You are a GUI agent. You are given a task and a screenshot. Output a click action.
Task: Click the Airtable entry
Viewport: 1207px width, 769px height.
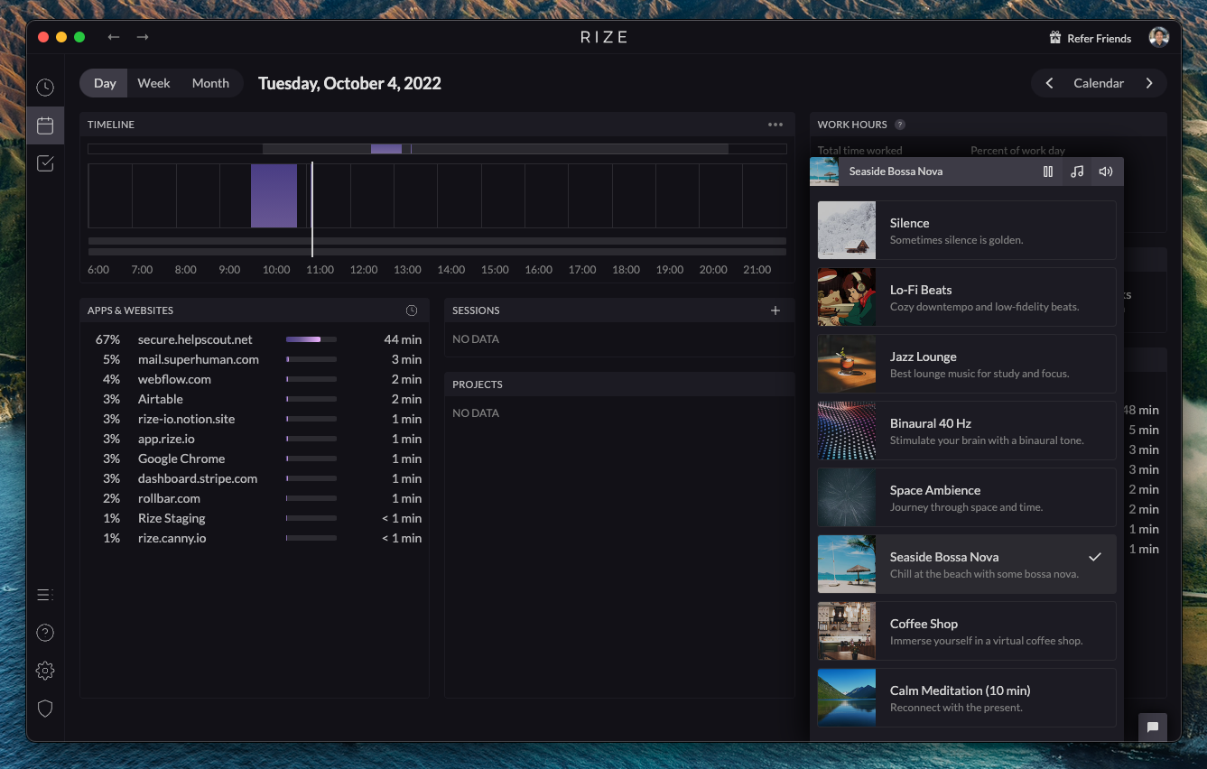click(161, 399)
